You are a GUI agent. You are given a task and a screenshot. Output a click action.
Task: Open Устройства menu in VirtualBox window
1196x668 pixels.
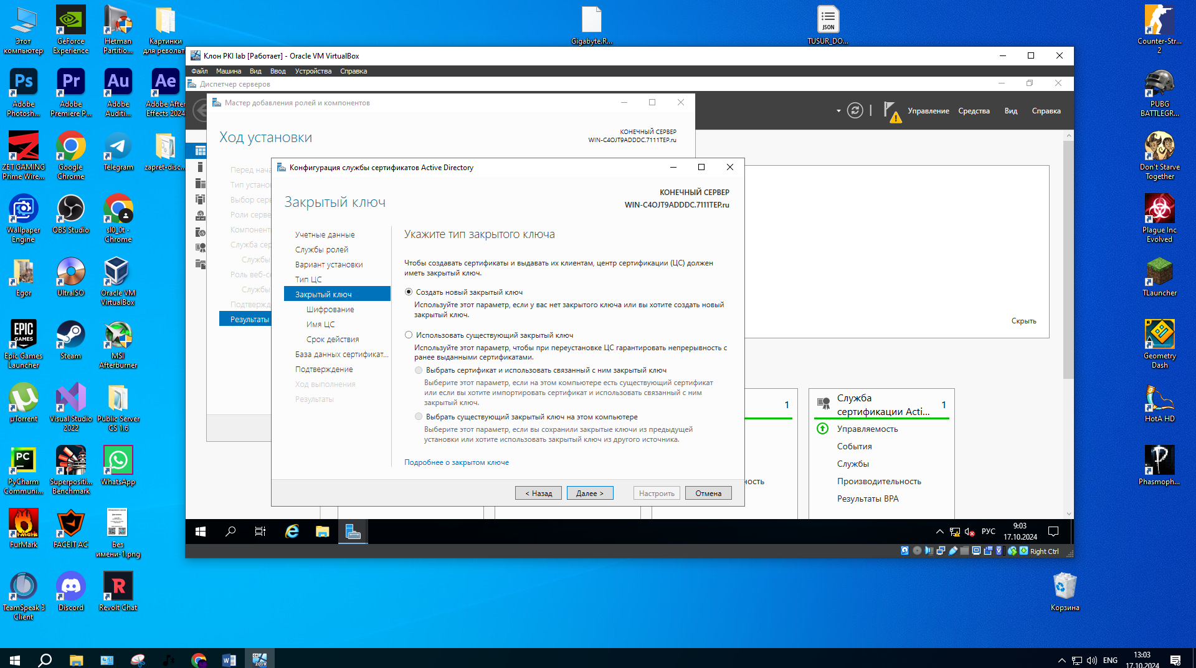(313, 71)
